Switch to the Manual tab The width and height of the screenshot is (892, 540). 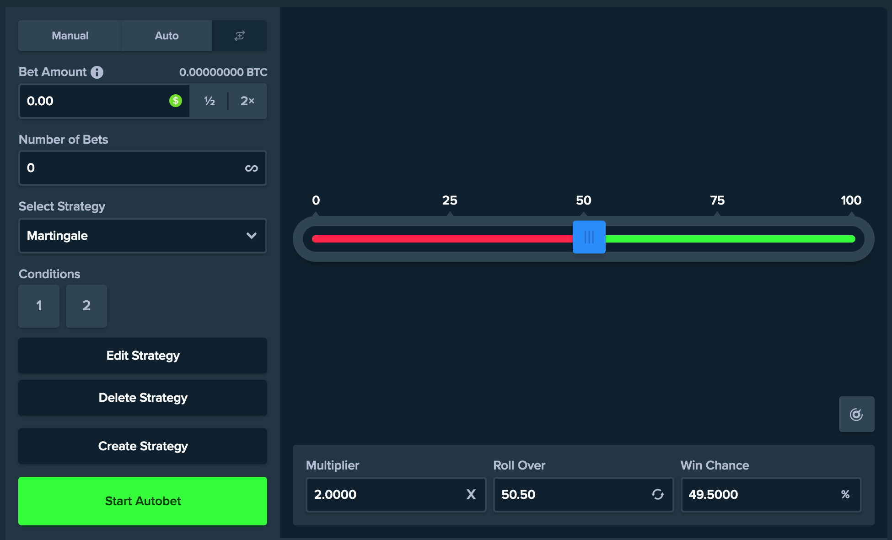click(70, 35)
